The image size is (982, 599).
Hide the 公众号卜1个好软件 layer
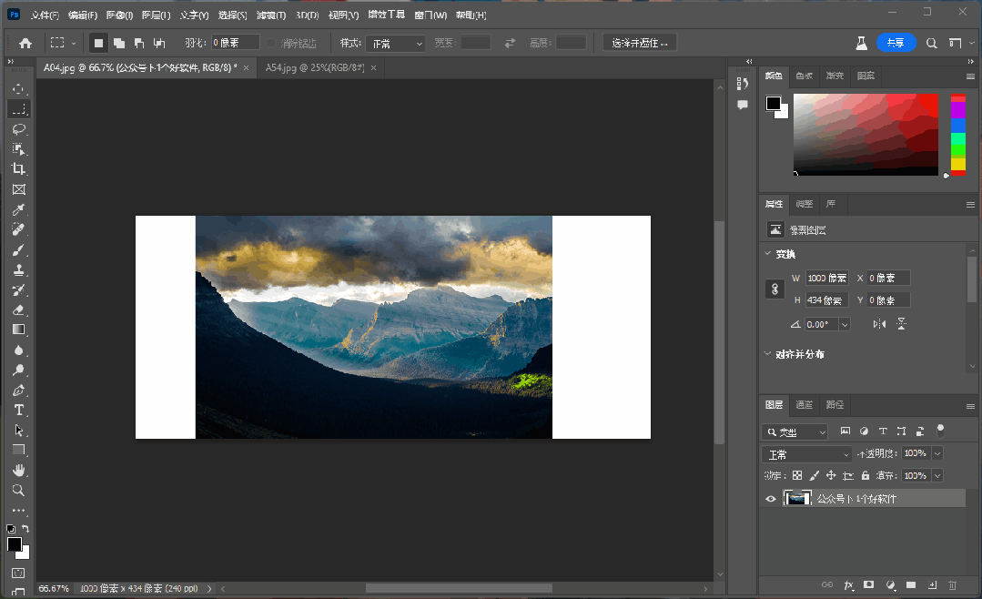(771, 499)
